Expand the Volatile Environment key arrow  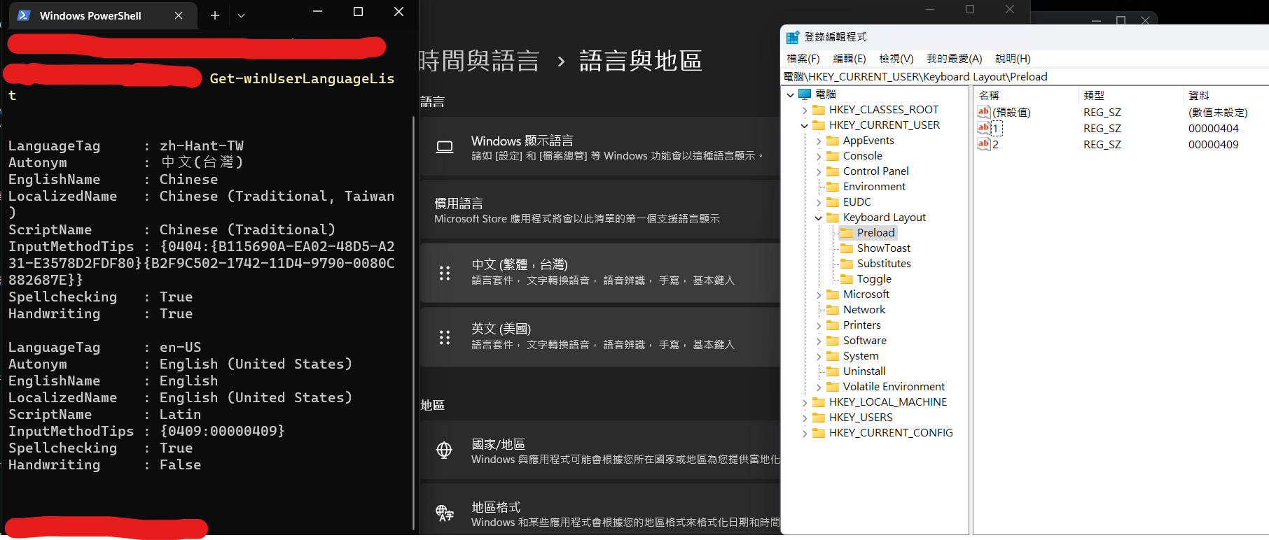[x=819, y=387]
